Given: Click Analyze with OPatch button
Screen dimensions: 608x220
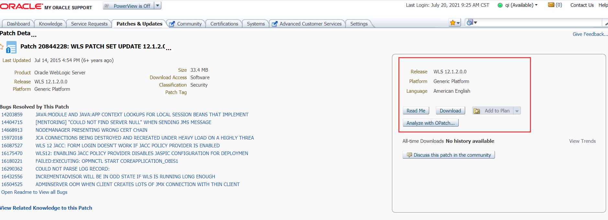Looking at the screenshot, I should click(x=430, y=123).
